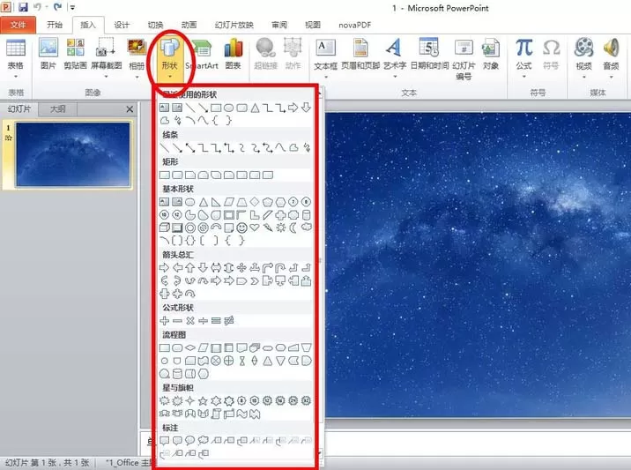Close the slides pane with X
The image size is (631, 470).
tap(130, 109)
